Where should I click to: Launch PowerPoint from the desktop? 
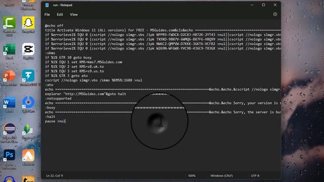pyautogui.click(x=9, y=78)
